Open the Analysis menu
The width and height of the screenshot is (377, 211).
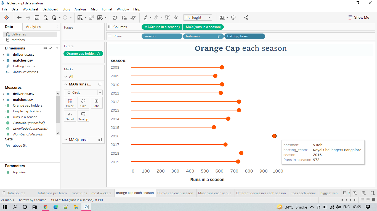pyautogui.click(x=80, y=9)
